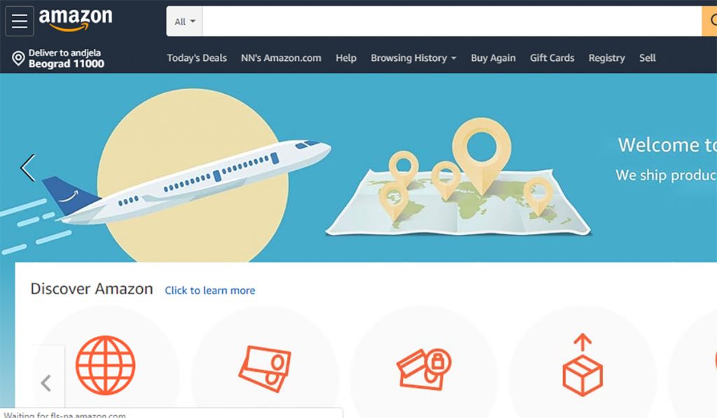This screenshot has height=418, width=717.
Task: Select the cash money icon
Action: coord(265,368)
